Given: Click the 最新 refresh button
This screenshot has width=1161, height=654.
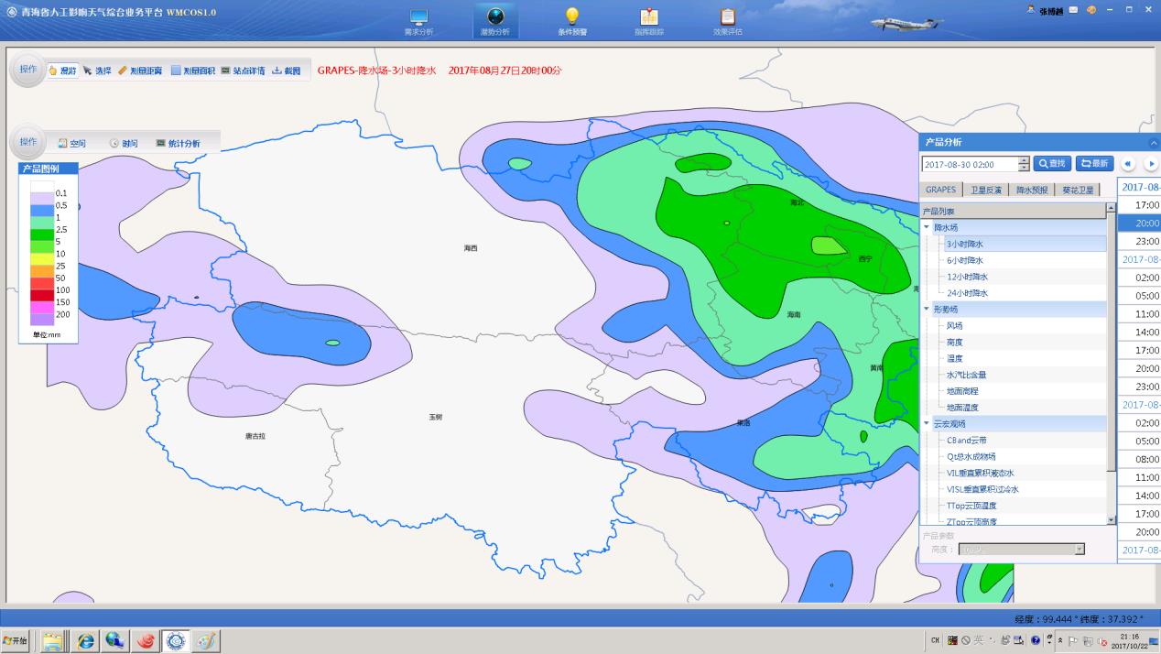Looking at the screenshot, I should pyautogui.click(x=1094, y=164).
